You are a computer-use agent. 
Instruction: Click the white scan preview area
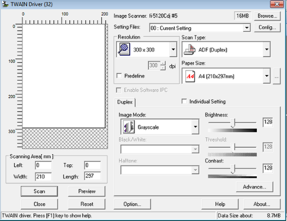click(x=64, y=76)
